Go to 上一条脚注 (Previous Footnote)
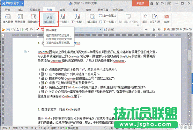This screenshot has width=193, height=130. (63, 19)
